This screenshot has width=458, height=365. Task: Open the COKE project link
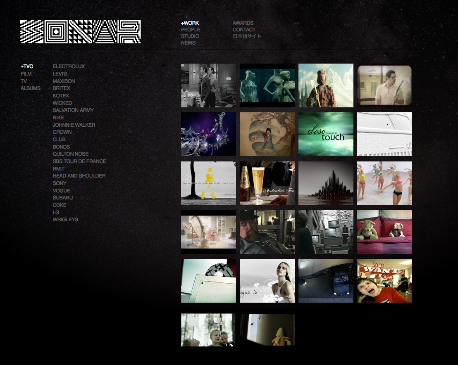[59, 205]
